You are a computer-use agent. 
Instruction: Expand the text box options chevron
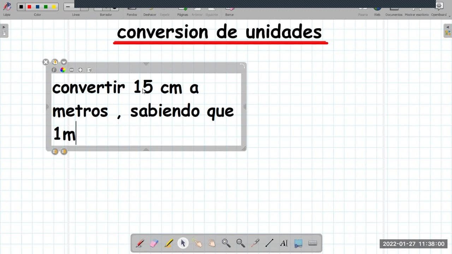(x=64, y=62)
